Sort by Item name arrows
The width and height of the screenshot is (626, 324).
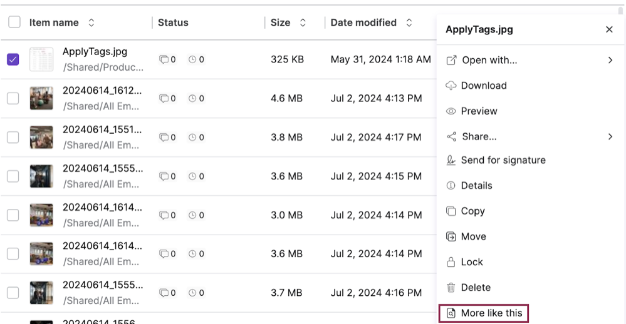tap(91, 23)
